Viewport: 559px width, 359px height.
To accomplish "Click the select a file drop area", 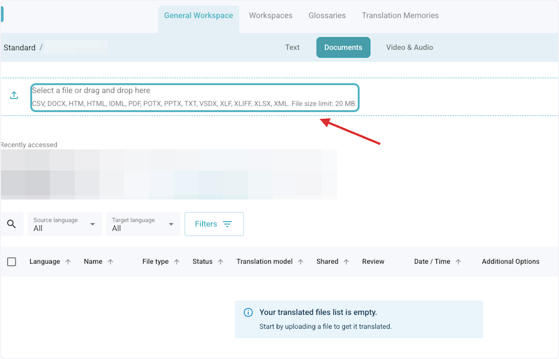I will tap(195, 97).
